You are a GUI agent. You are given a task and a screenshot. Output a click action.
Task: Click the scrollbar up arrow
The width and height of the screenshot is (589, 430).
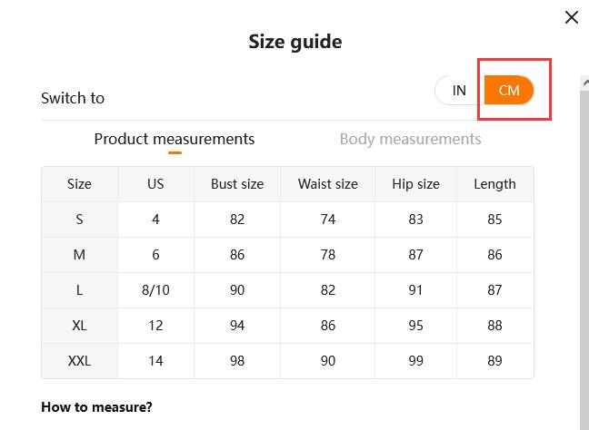tap(584, 83)
